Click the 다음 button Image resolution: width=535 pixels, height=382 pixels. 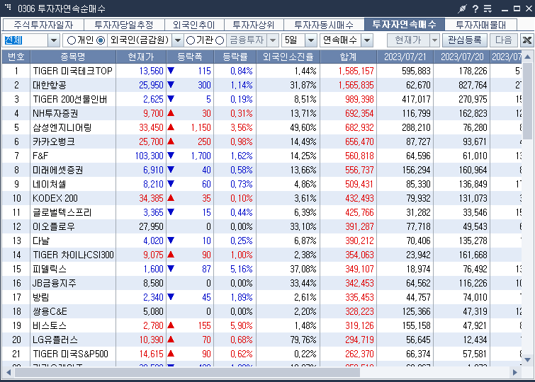tap(504, 40)
